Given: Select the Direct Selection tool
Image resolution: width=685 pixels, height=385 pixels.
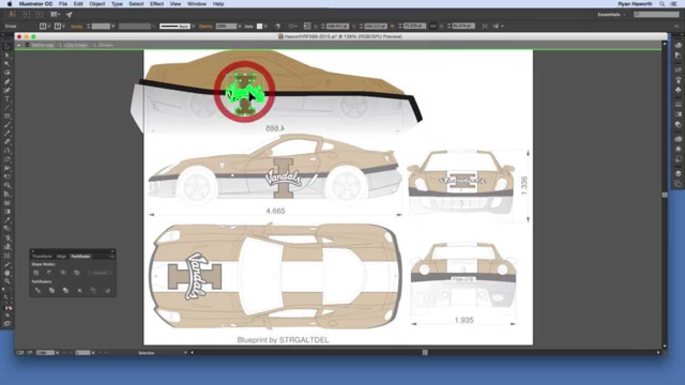Looking at the screenshot, I should [7, 56].
